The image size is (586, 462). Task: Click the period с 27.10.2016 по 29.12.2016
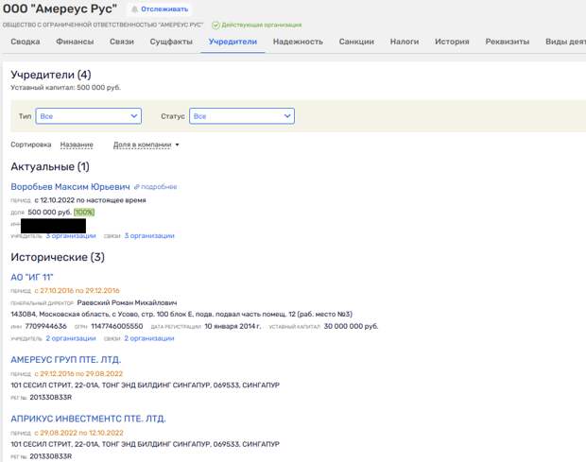click(x=77, y=291)
